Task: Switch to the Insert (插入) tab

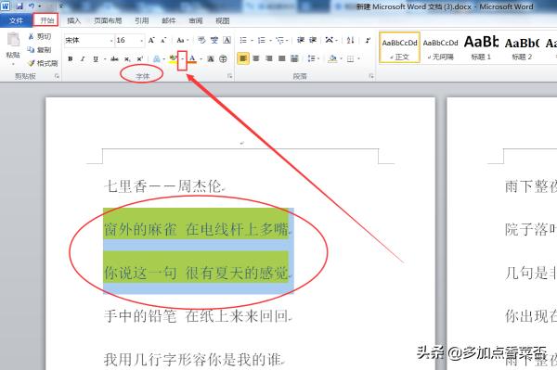Action: [74, 21]
